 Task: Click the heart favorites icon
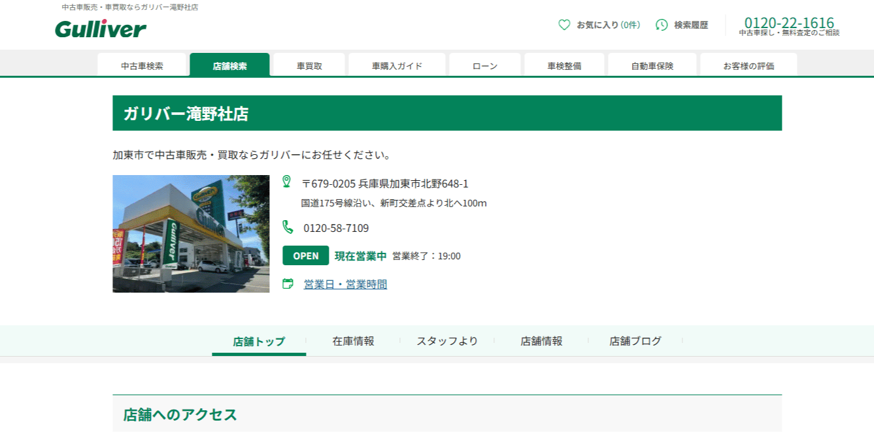point(564,25)
